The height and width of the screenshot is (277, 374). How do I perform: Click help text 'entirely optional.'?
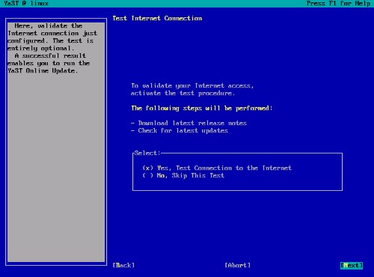41,48
